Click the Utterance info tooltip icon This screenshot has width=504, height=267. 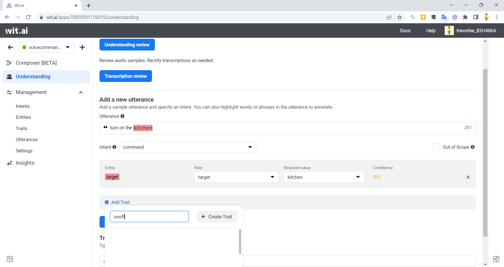(122, 116)
